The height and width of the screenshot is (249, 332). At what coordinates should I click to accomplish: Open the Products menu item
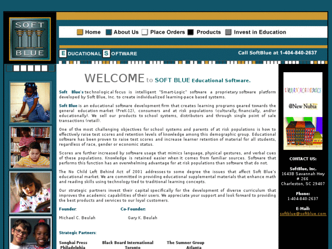(x=209, y=32)
